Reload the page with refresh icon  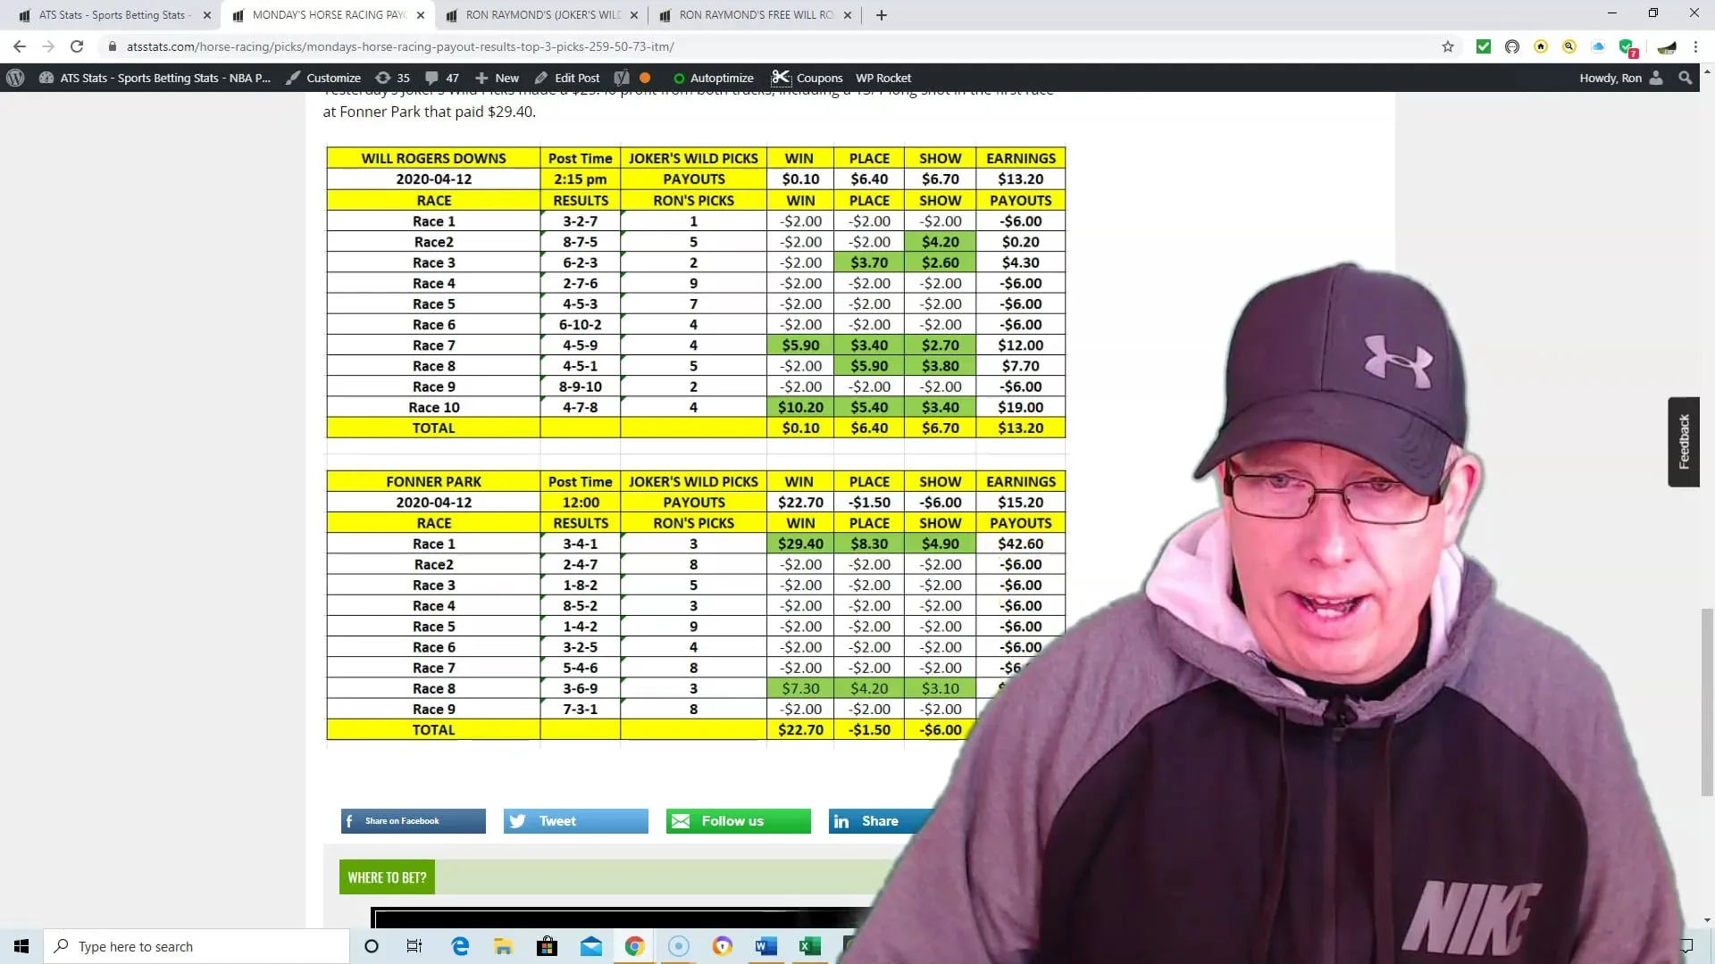tap(77, 46)
